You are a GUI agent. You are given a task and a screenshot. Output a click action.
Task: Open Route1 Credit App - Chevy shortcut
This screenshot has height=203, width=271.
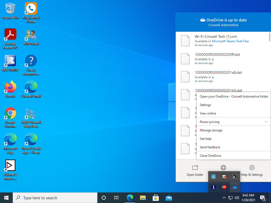point(31,144)
